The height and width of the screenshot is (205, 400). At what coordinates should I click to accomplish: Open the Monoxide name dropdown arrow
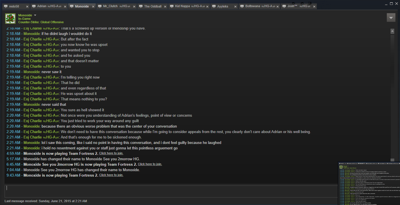(x=35, y=15)
